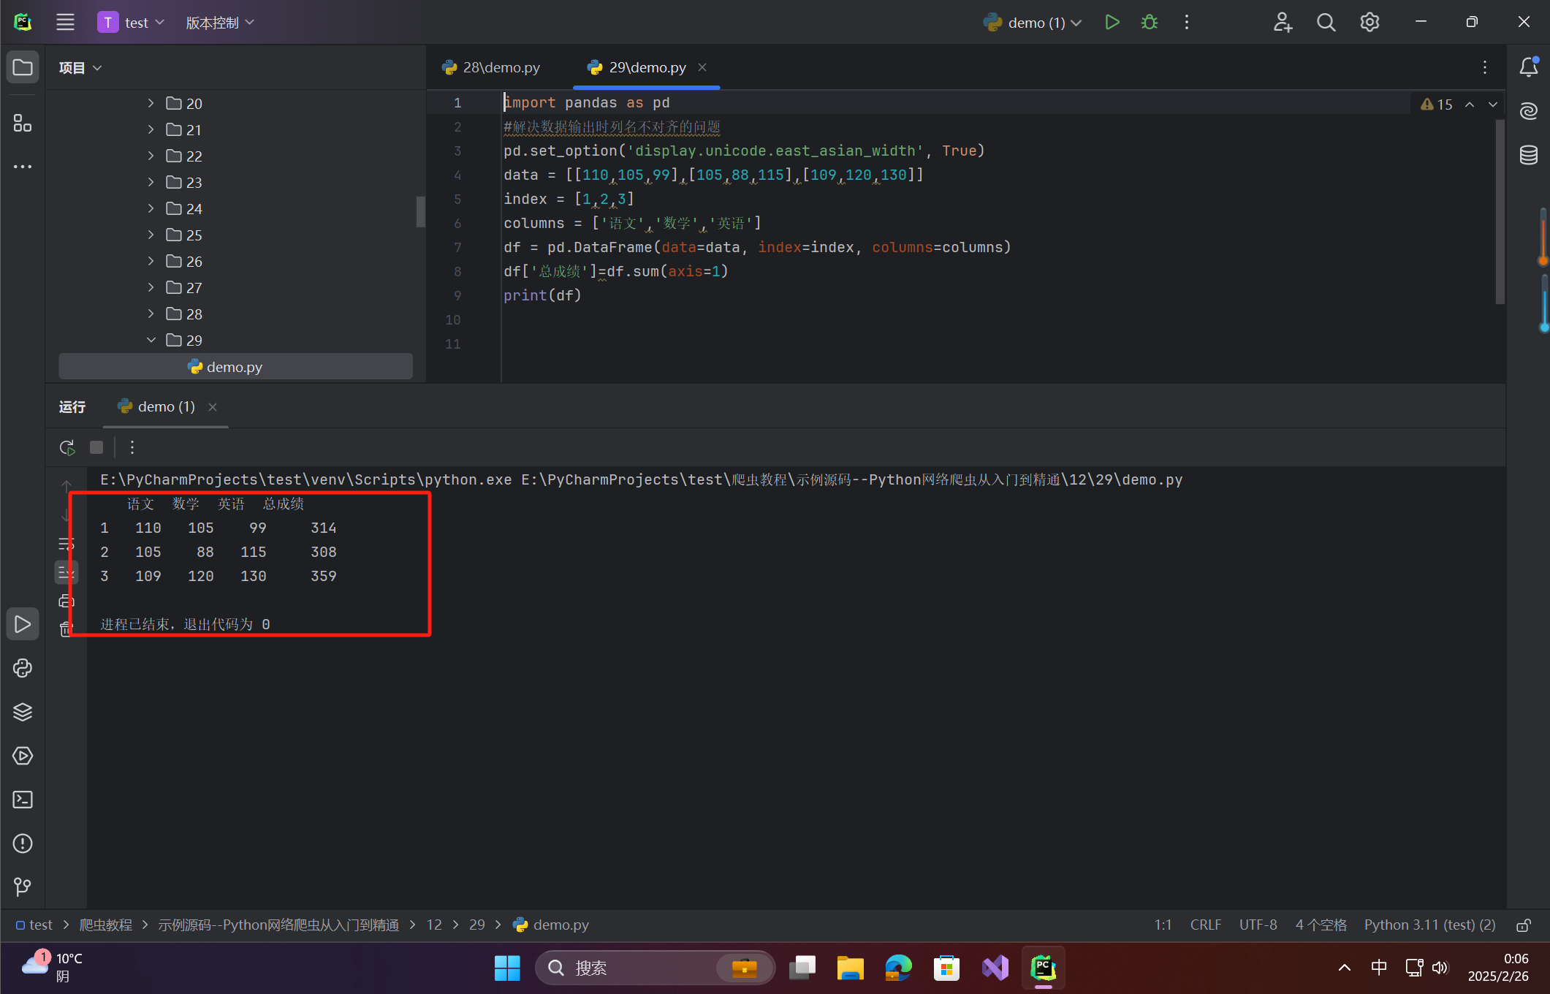Toggle the read-only lock in the status bar

click(x=1524, y=925)
